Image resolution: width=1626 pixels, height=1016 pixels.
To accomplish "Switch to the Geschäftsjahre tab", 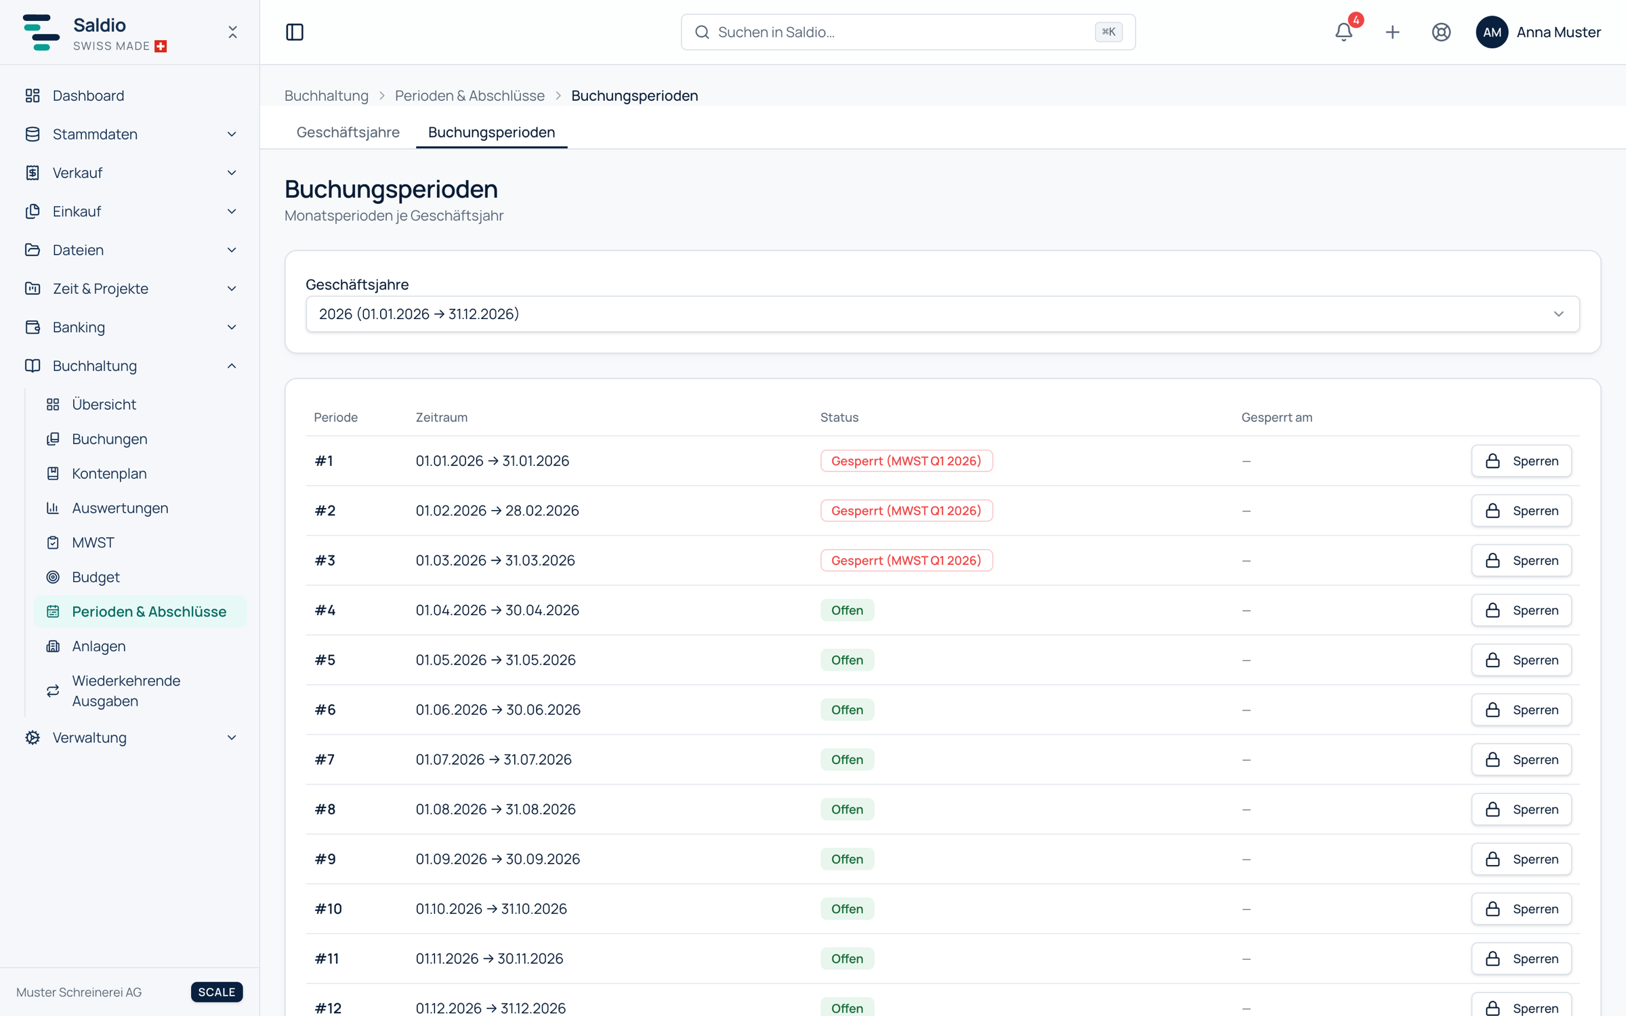I will coord(348,132).
